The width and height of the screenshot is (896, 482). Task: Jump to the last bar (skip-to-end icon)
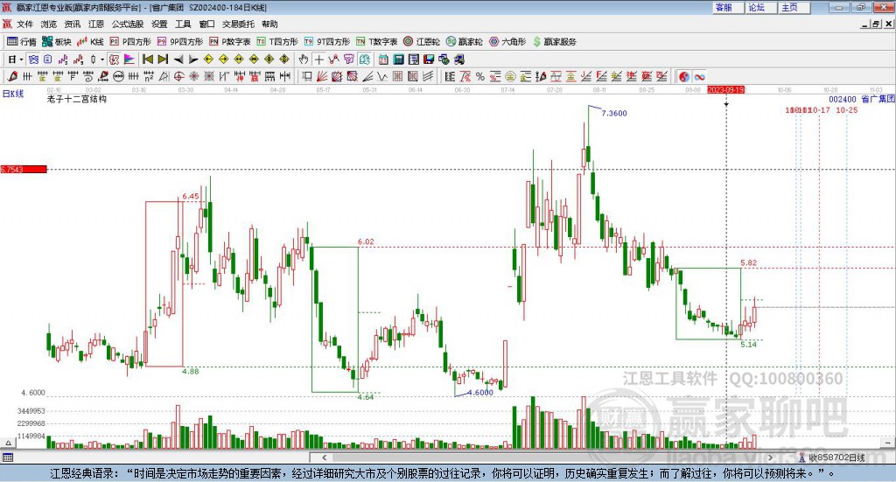[x=163, y=59]
